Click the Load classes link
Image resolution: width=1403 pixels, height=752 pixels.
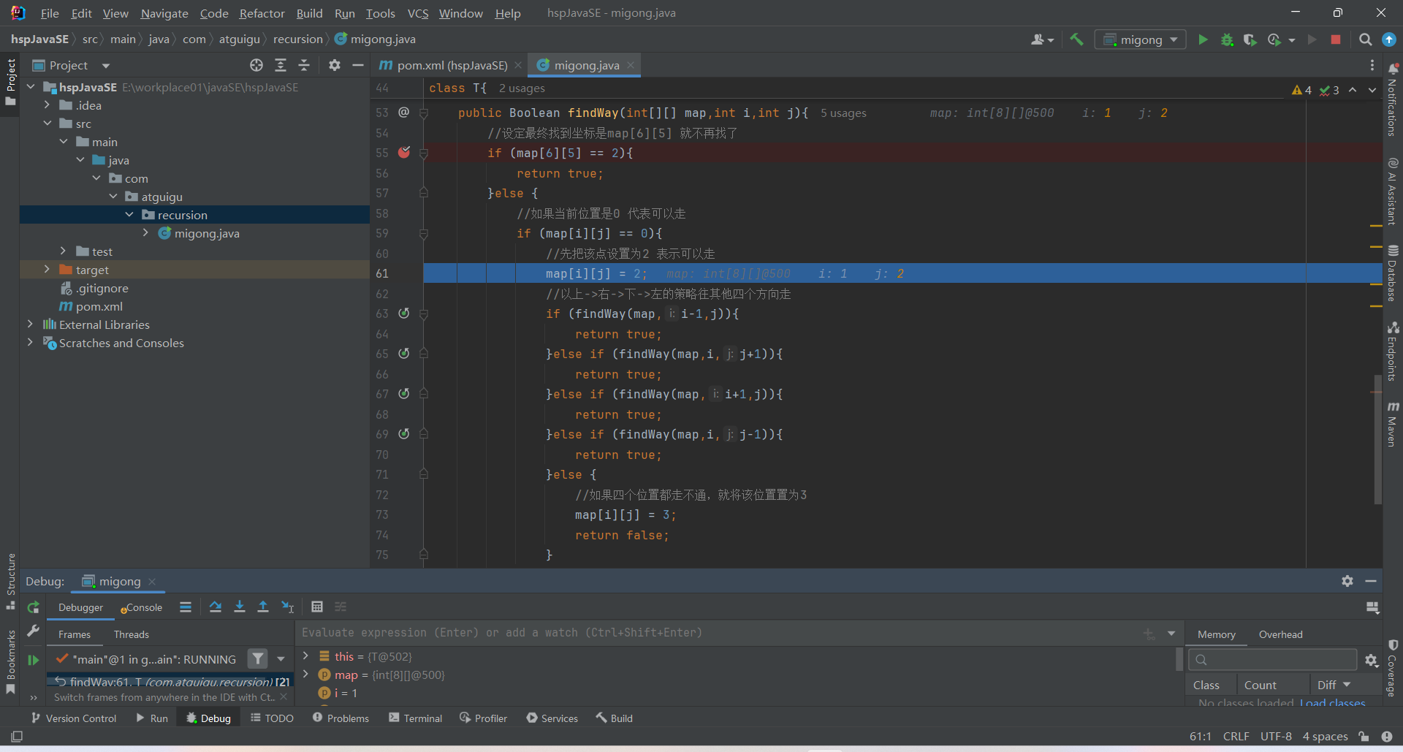click(1332, 703)
